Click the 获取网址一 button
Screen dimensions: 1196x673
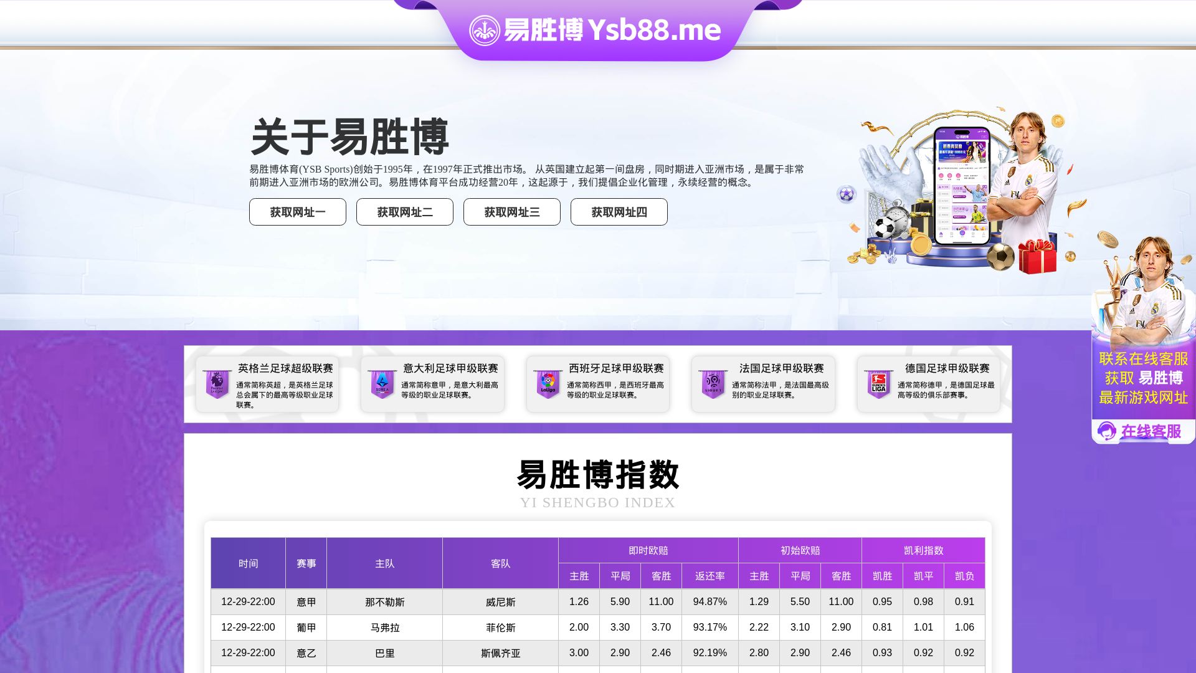coord(297,212)
